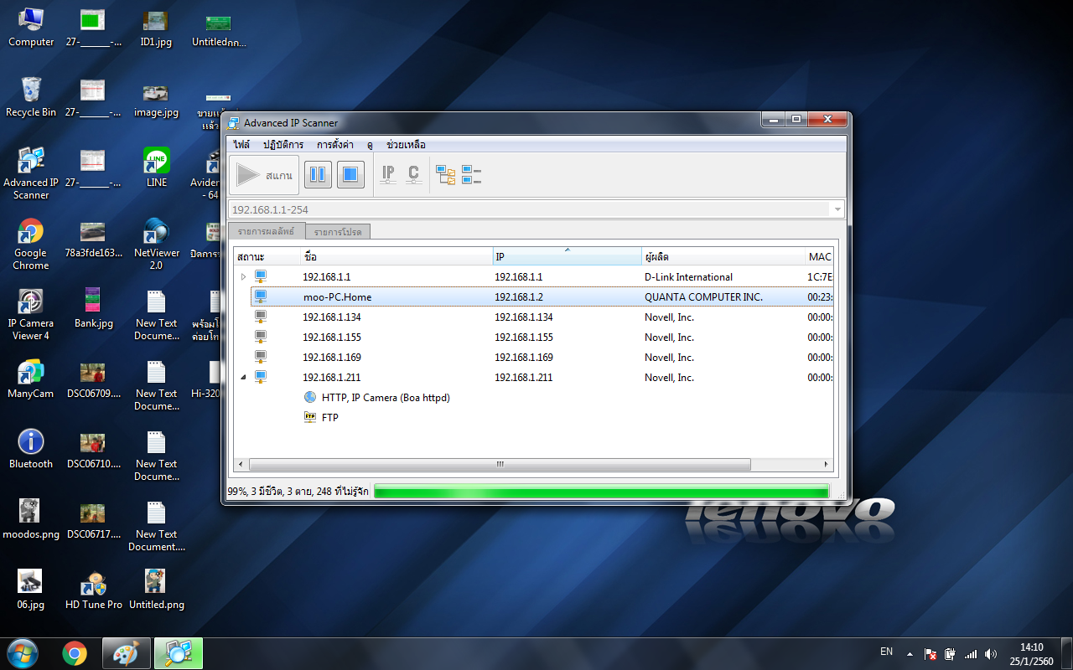
Task: Sort by the ผู้ผลิต column header
Action: pyautogui.click(x=723, y=256)
